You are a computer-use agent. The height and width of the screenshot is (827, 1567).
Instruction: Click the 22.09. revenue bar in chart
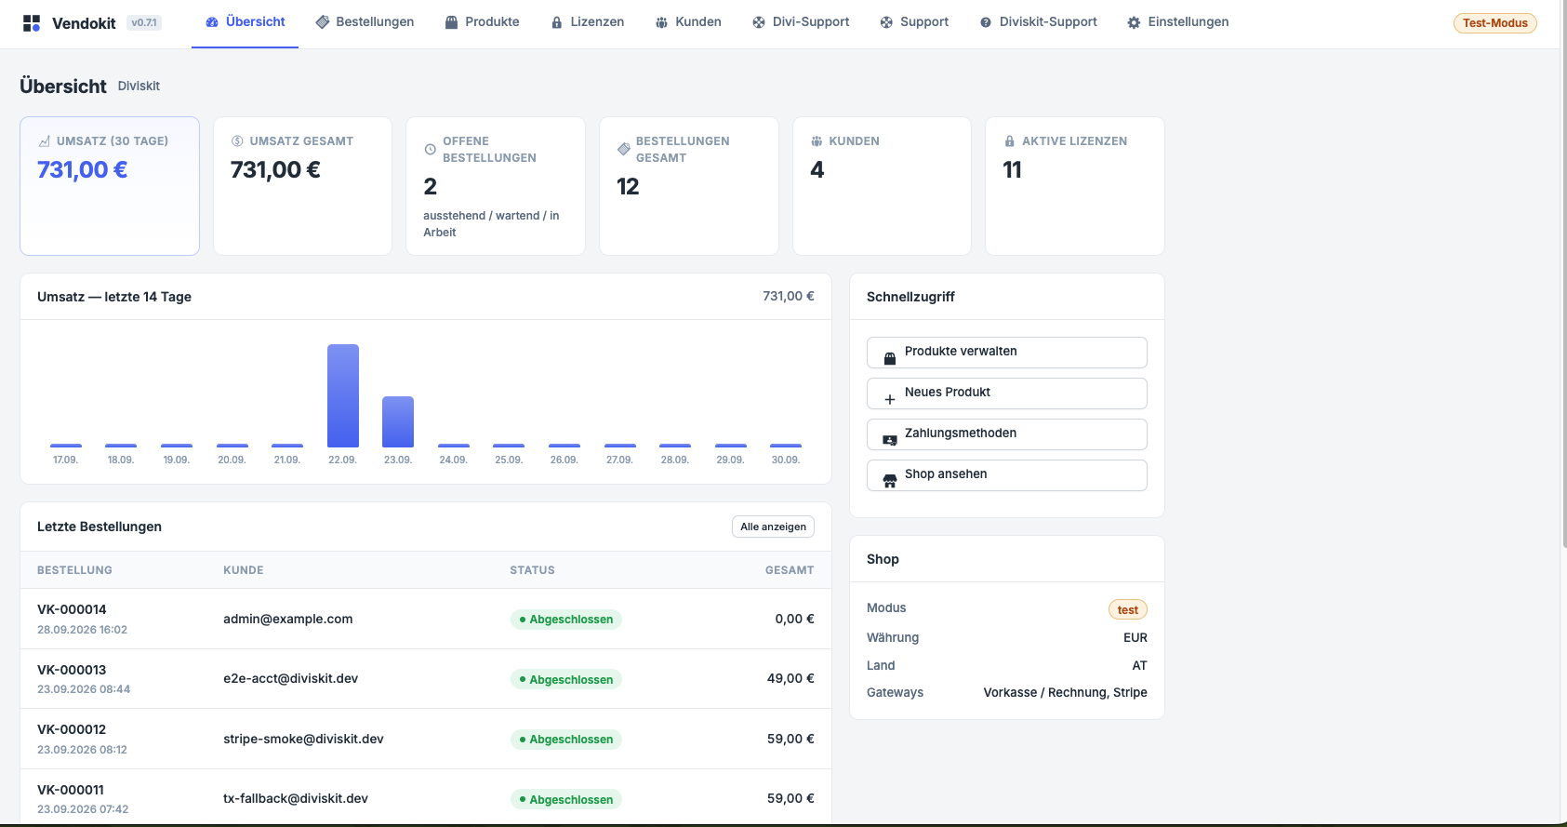point(342,395)
